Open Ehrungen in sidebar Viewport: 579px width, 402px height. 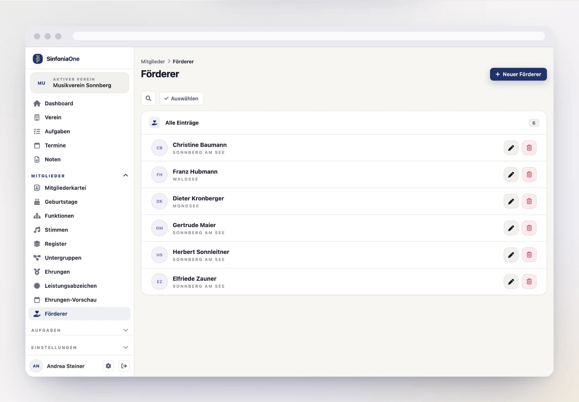(80, 272)
